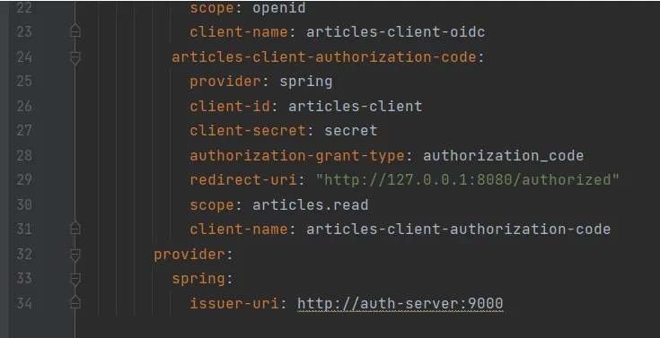This screenshot has width=660, height=338.
Task: Collapse fold marker on line 33 spring
Action: point(75,279)
